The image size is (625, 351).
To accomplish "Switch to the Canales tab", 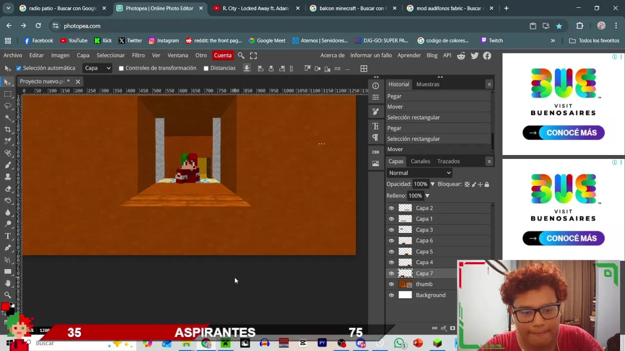I will (420, 161).
